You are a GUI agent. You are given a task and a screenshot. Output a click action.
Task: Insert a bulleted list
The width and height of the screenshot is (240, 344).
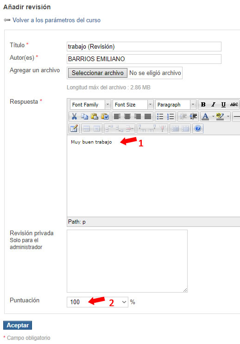(160, 116)
